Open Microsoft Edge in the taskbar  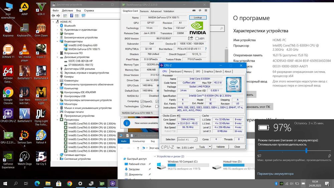tap(37, 183)
